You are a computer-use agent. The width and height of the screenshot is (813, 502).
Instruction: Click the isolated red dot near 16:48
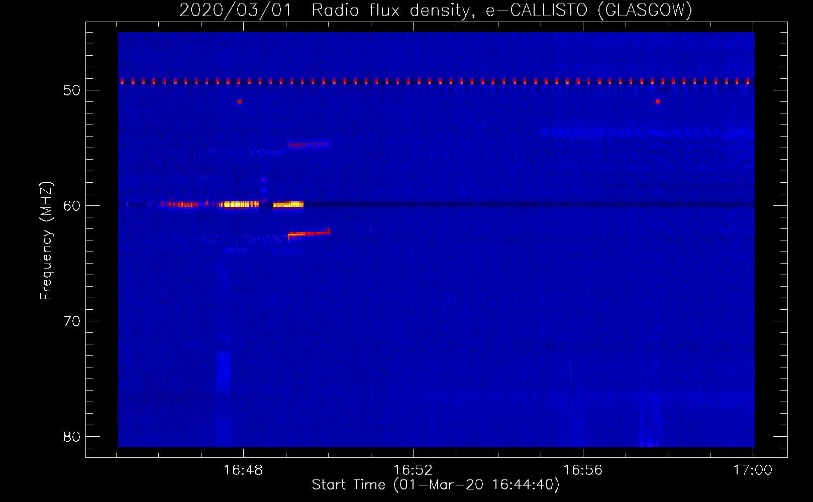240,101
